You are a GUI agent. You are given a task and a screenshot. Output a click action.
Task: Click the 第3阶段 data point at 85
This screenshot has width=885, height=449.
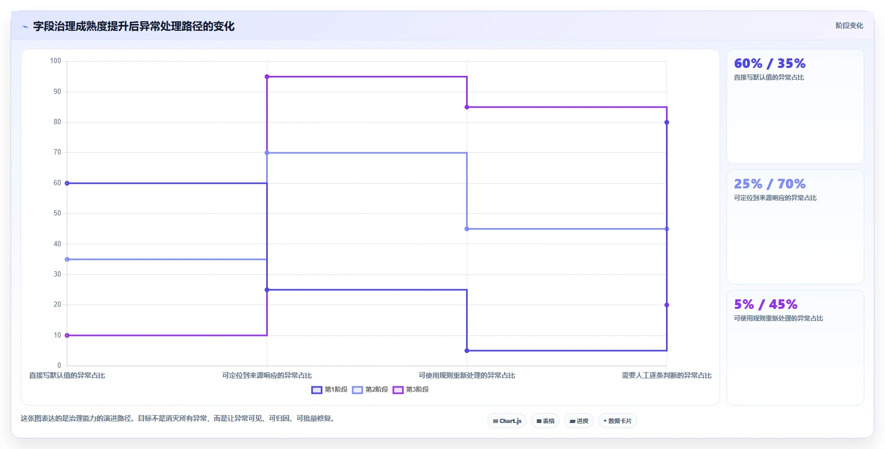pos(467,107)
